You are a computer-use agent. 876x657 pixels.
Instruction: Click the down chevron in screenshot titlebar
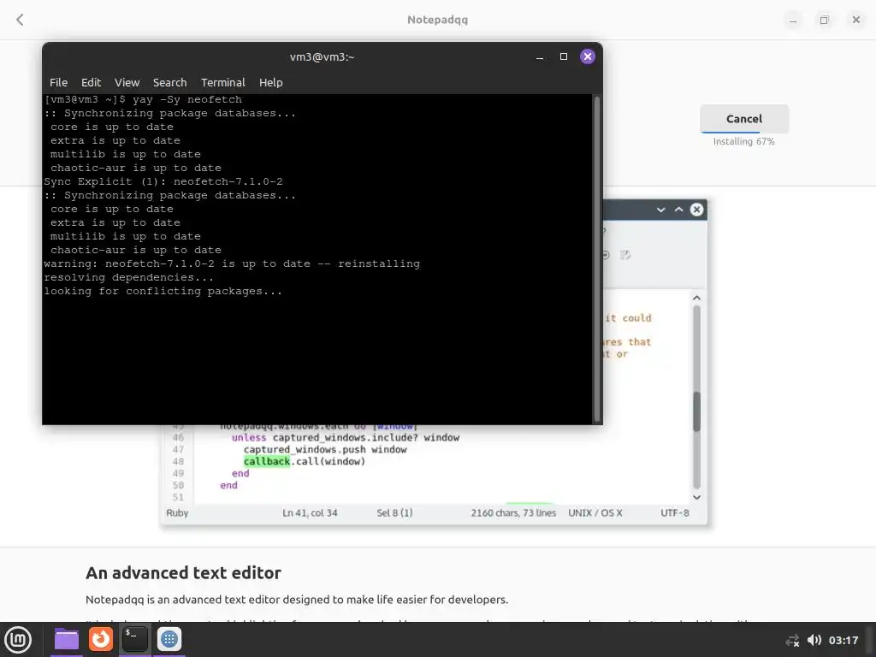[661, 210]
